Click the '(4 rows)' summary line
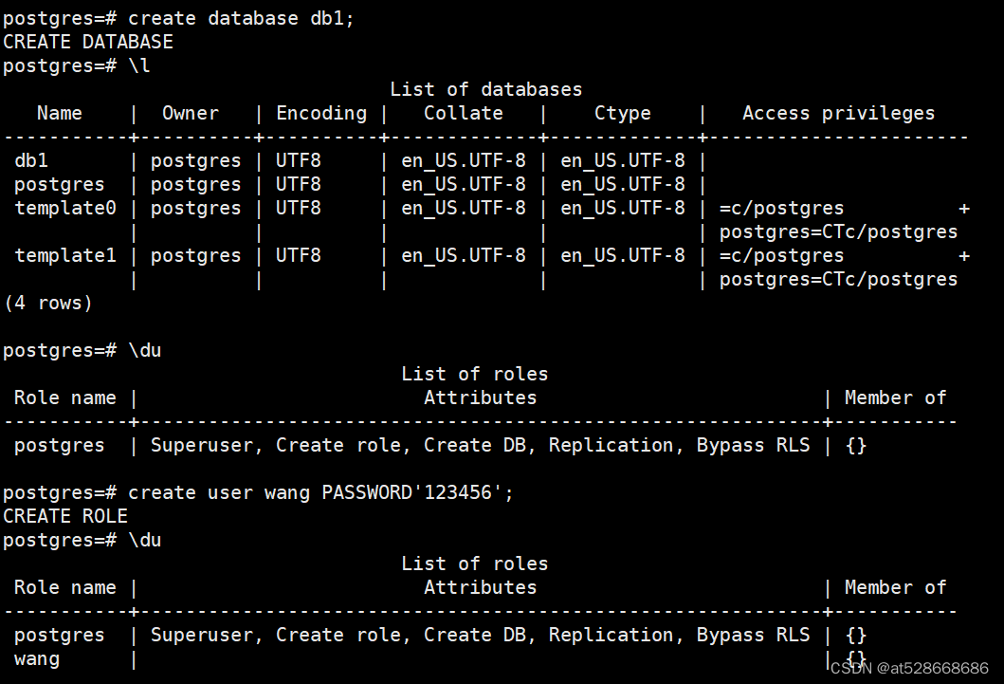The width and height of the screenshot is (1004, 684). [48, 303]
